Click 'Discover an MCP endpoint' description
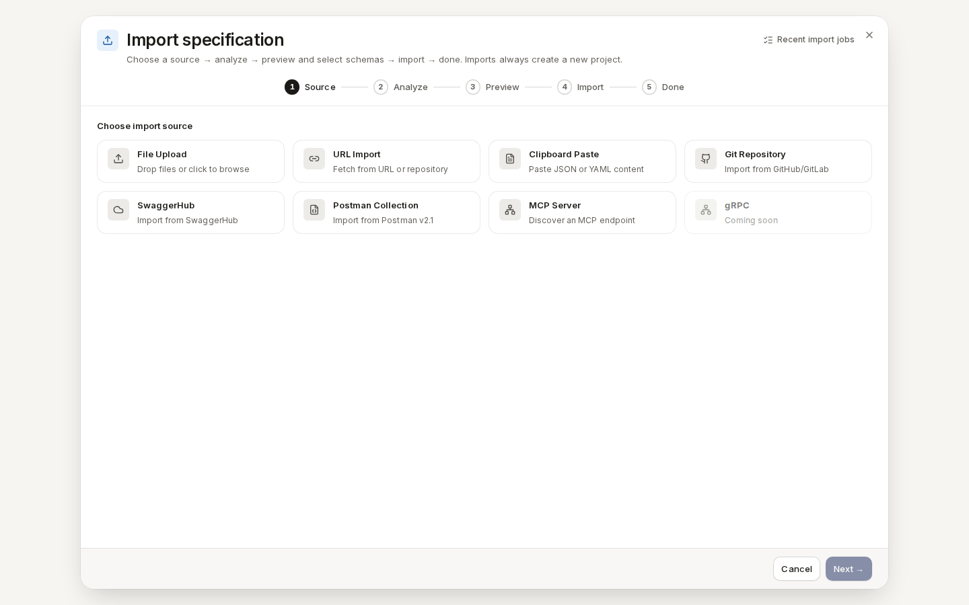 582,220
